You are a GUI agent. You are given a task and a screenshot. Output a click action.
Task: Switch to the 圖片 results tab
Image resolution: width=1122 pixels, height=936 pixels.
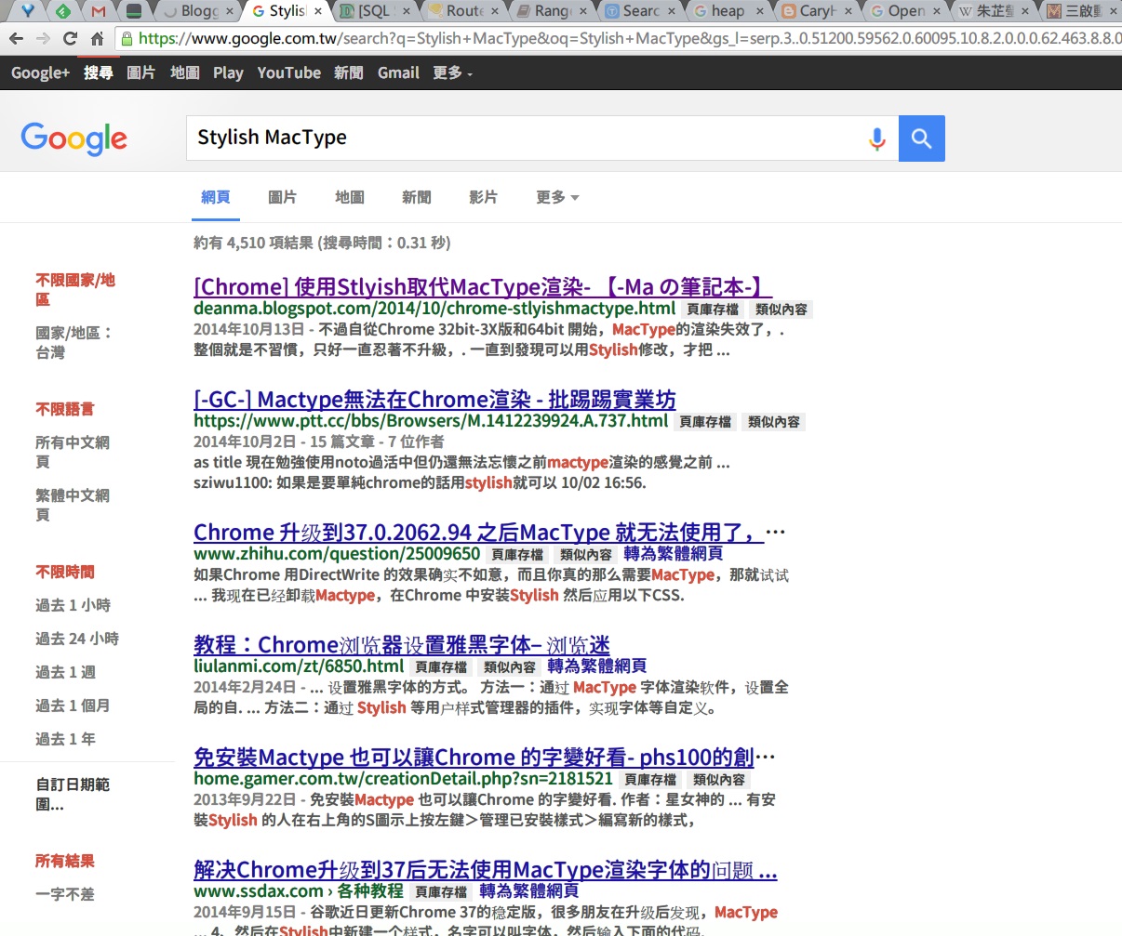pyautogui.click(x=282, y=197)
